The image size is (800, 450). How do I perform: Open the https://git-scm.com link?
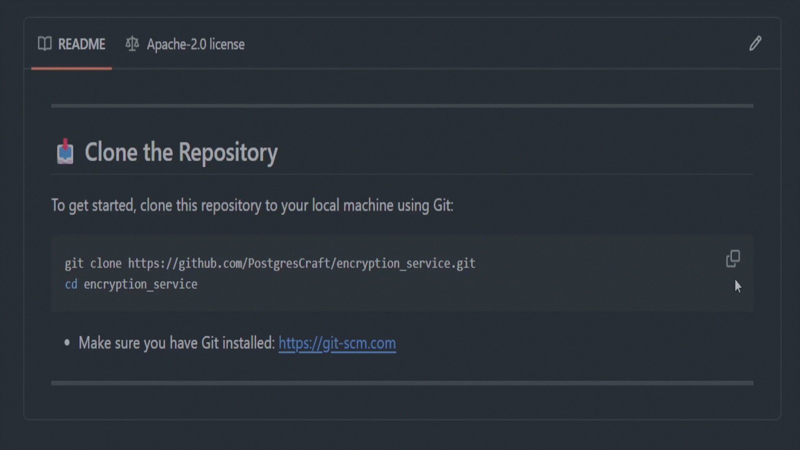point(337,343)
